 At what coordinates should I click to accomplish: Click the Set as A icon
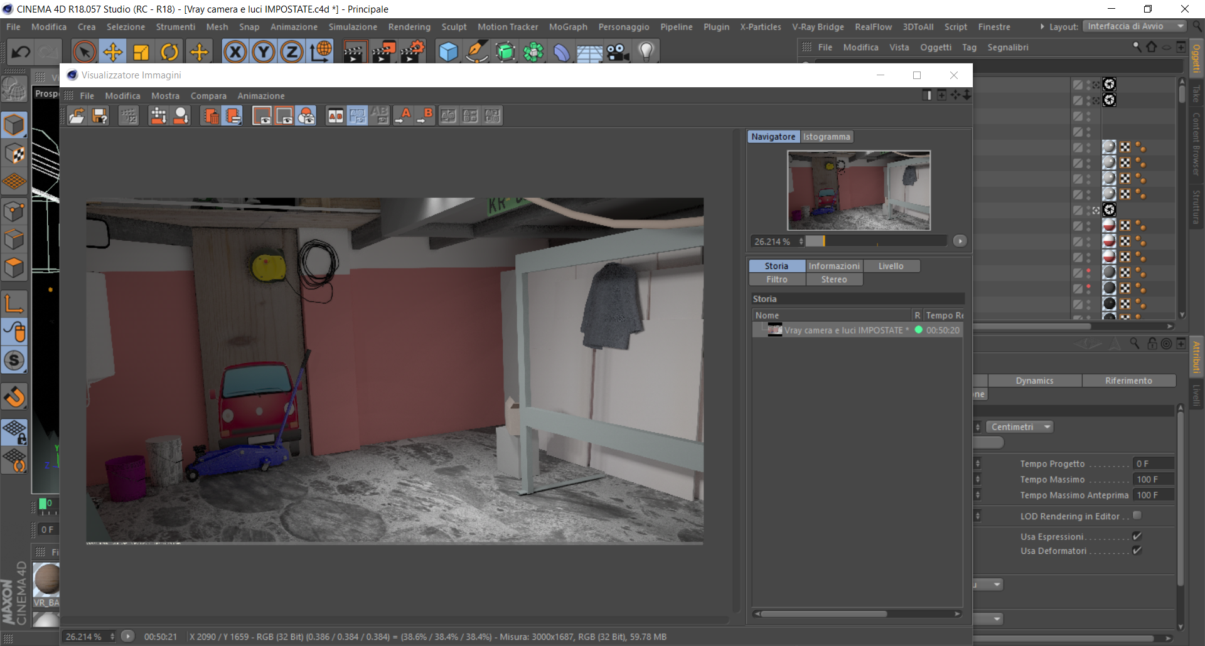coord(403,116)
